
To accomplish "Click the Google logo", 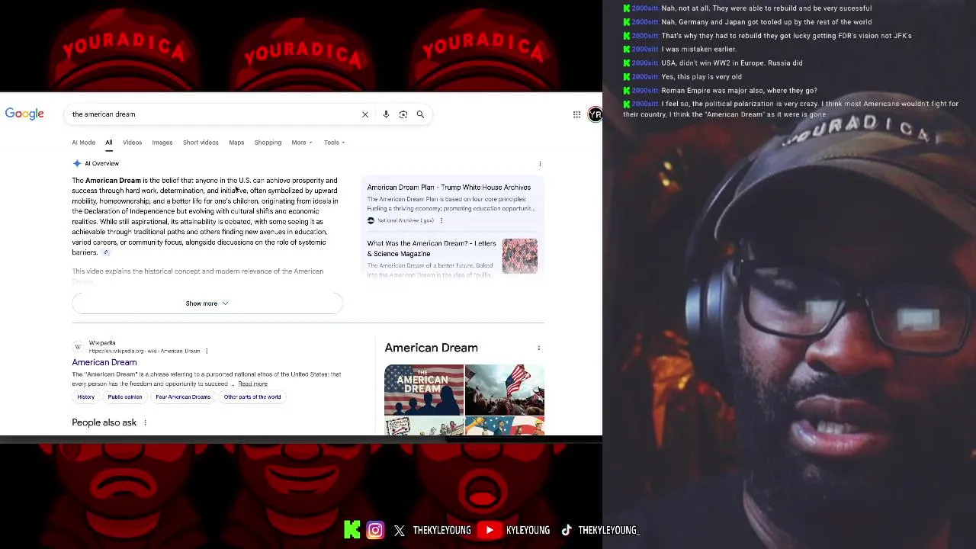I will coord(24,114).
